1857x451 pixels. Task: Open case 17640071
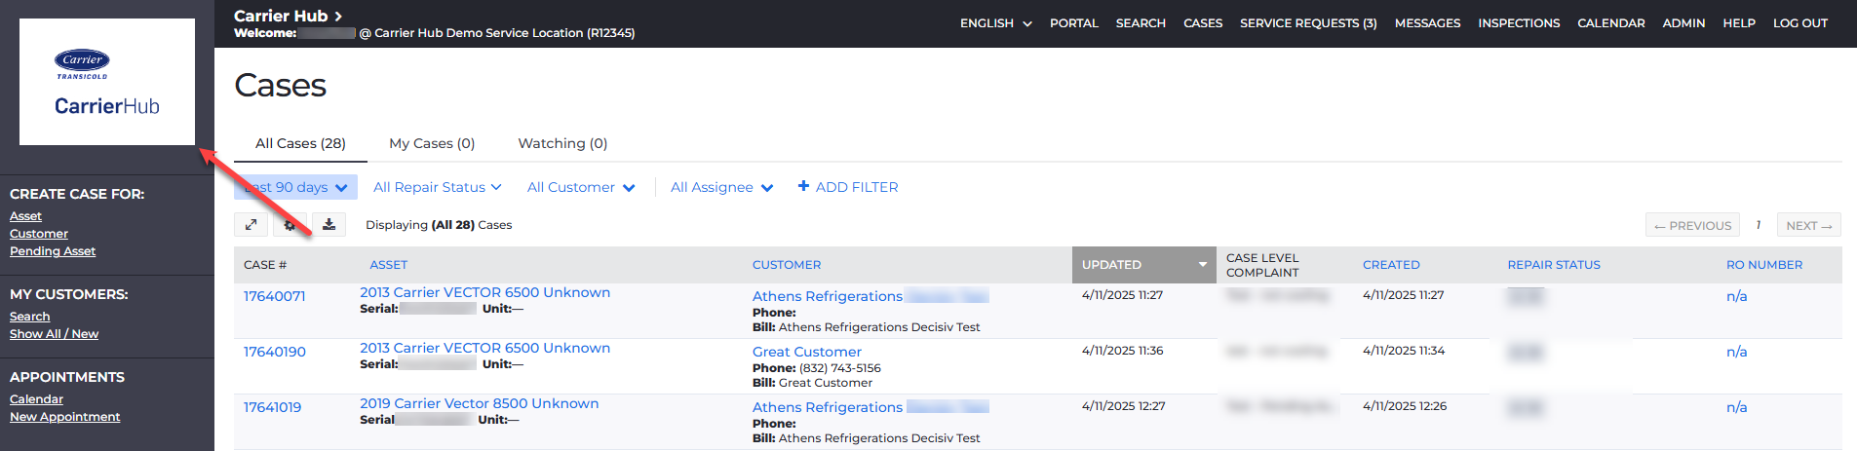[x=274, y=296]
